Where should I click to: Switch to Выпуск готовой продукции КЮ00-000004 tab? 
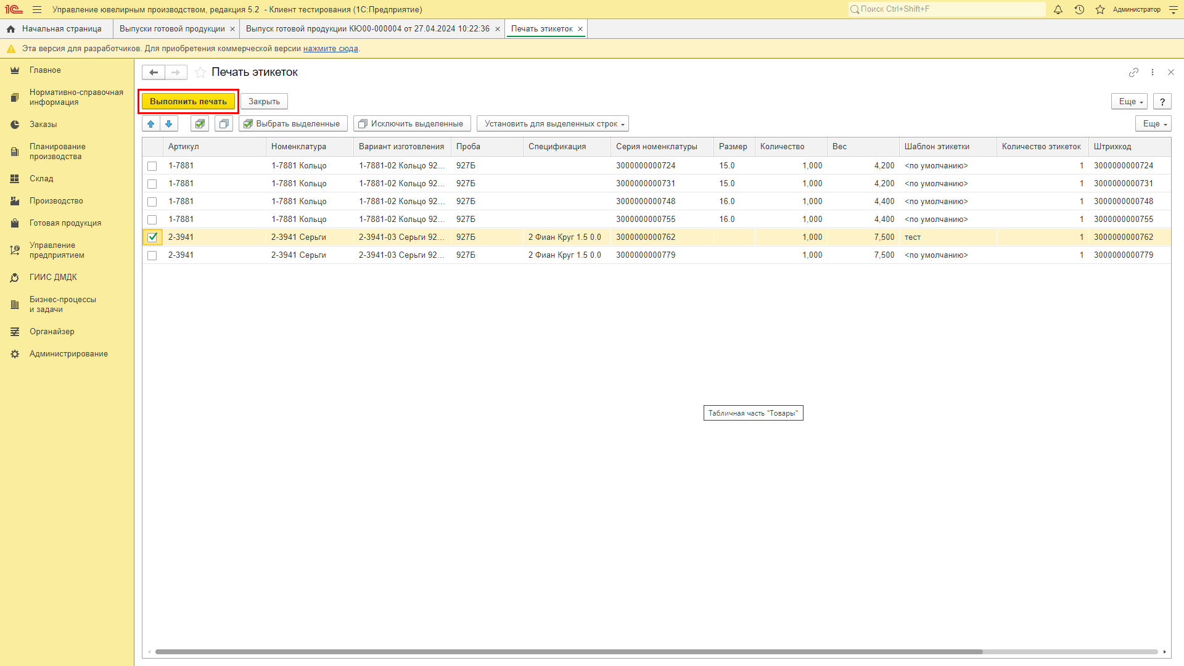click(x=368, y=29)
